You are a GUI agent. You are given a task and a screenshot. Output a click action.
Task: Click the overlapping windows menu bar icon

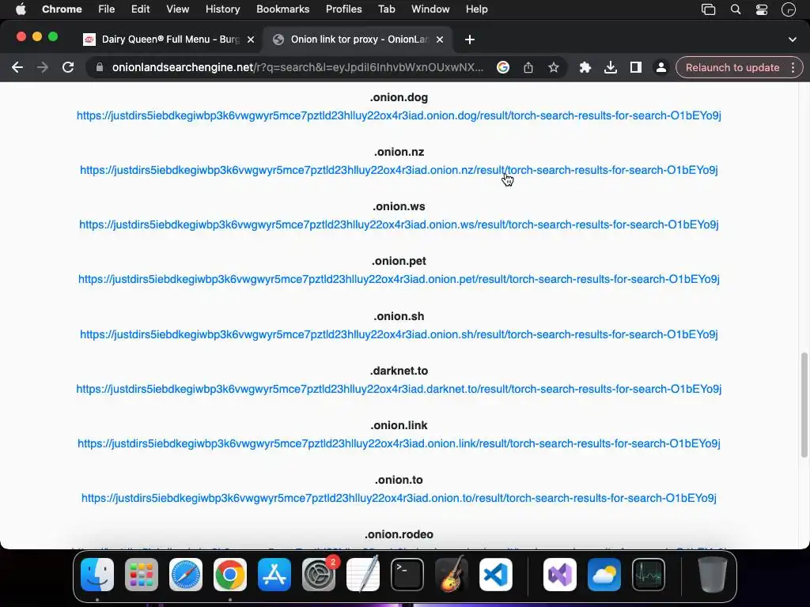(708, 9)
